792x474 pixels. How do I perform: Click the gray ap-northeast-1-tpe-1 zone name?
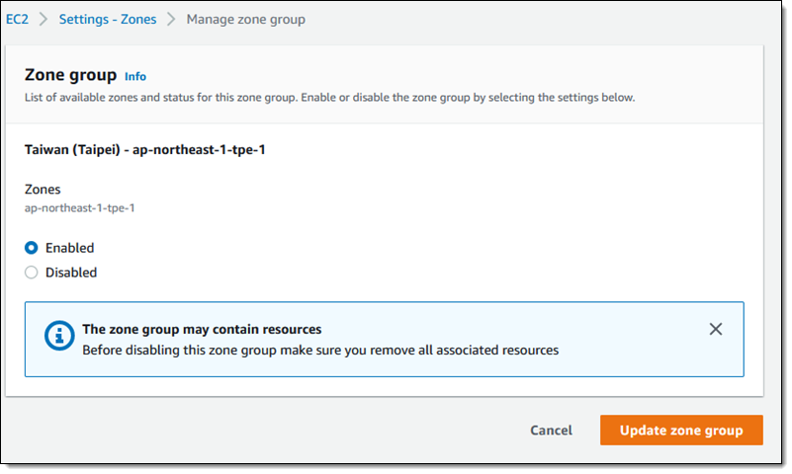(80, 208)
